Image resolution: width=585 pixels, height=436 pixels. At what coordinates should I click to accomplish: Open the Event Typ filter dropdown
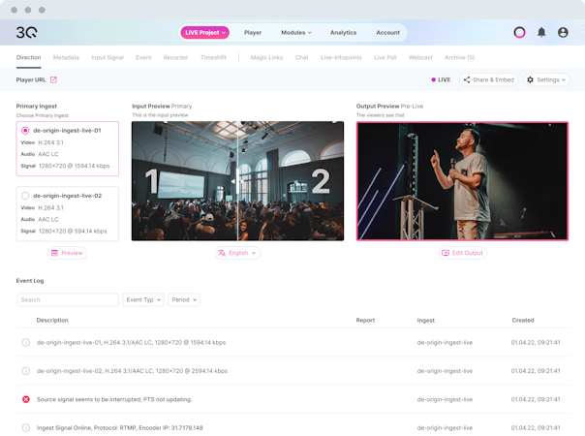[143, 299]
